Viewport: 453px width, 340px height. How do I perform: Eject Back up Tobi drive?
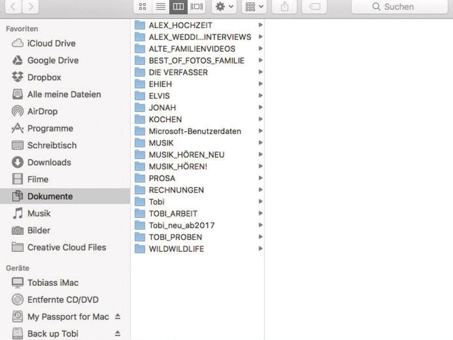(x=117, y=334)
